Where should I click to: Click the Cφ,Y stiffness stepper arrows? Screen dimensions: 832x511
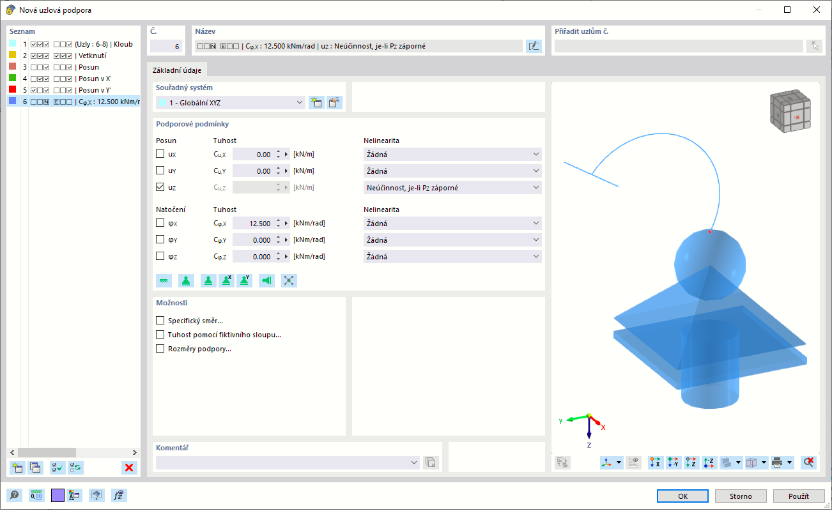coord(279,240)
